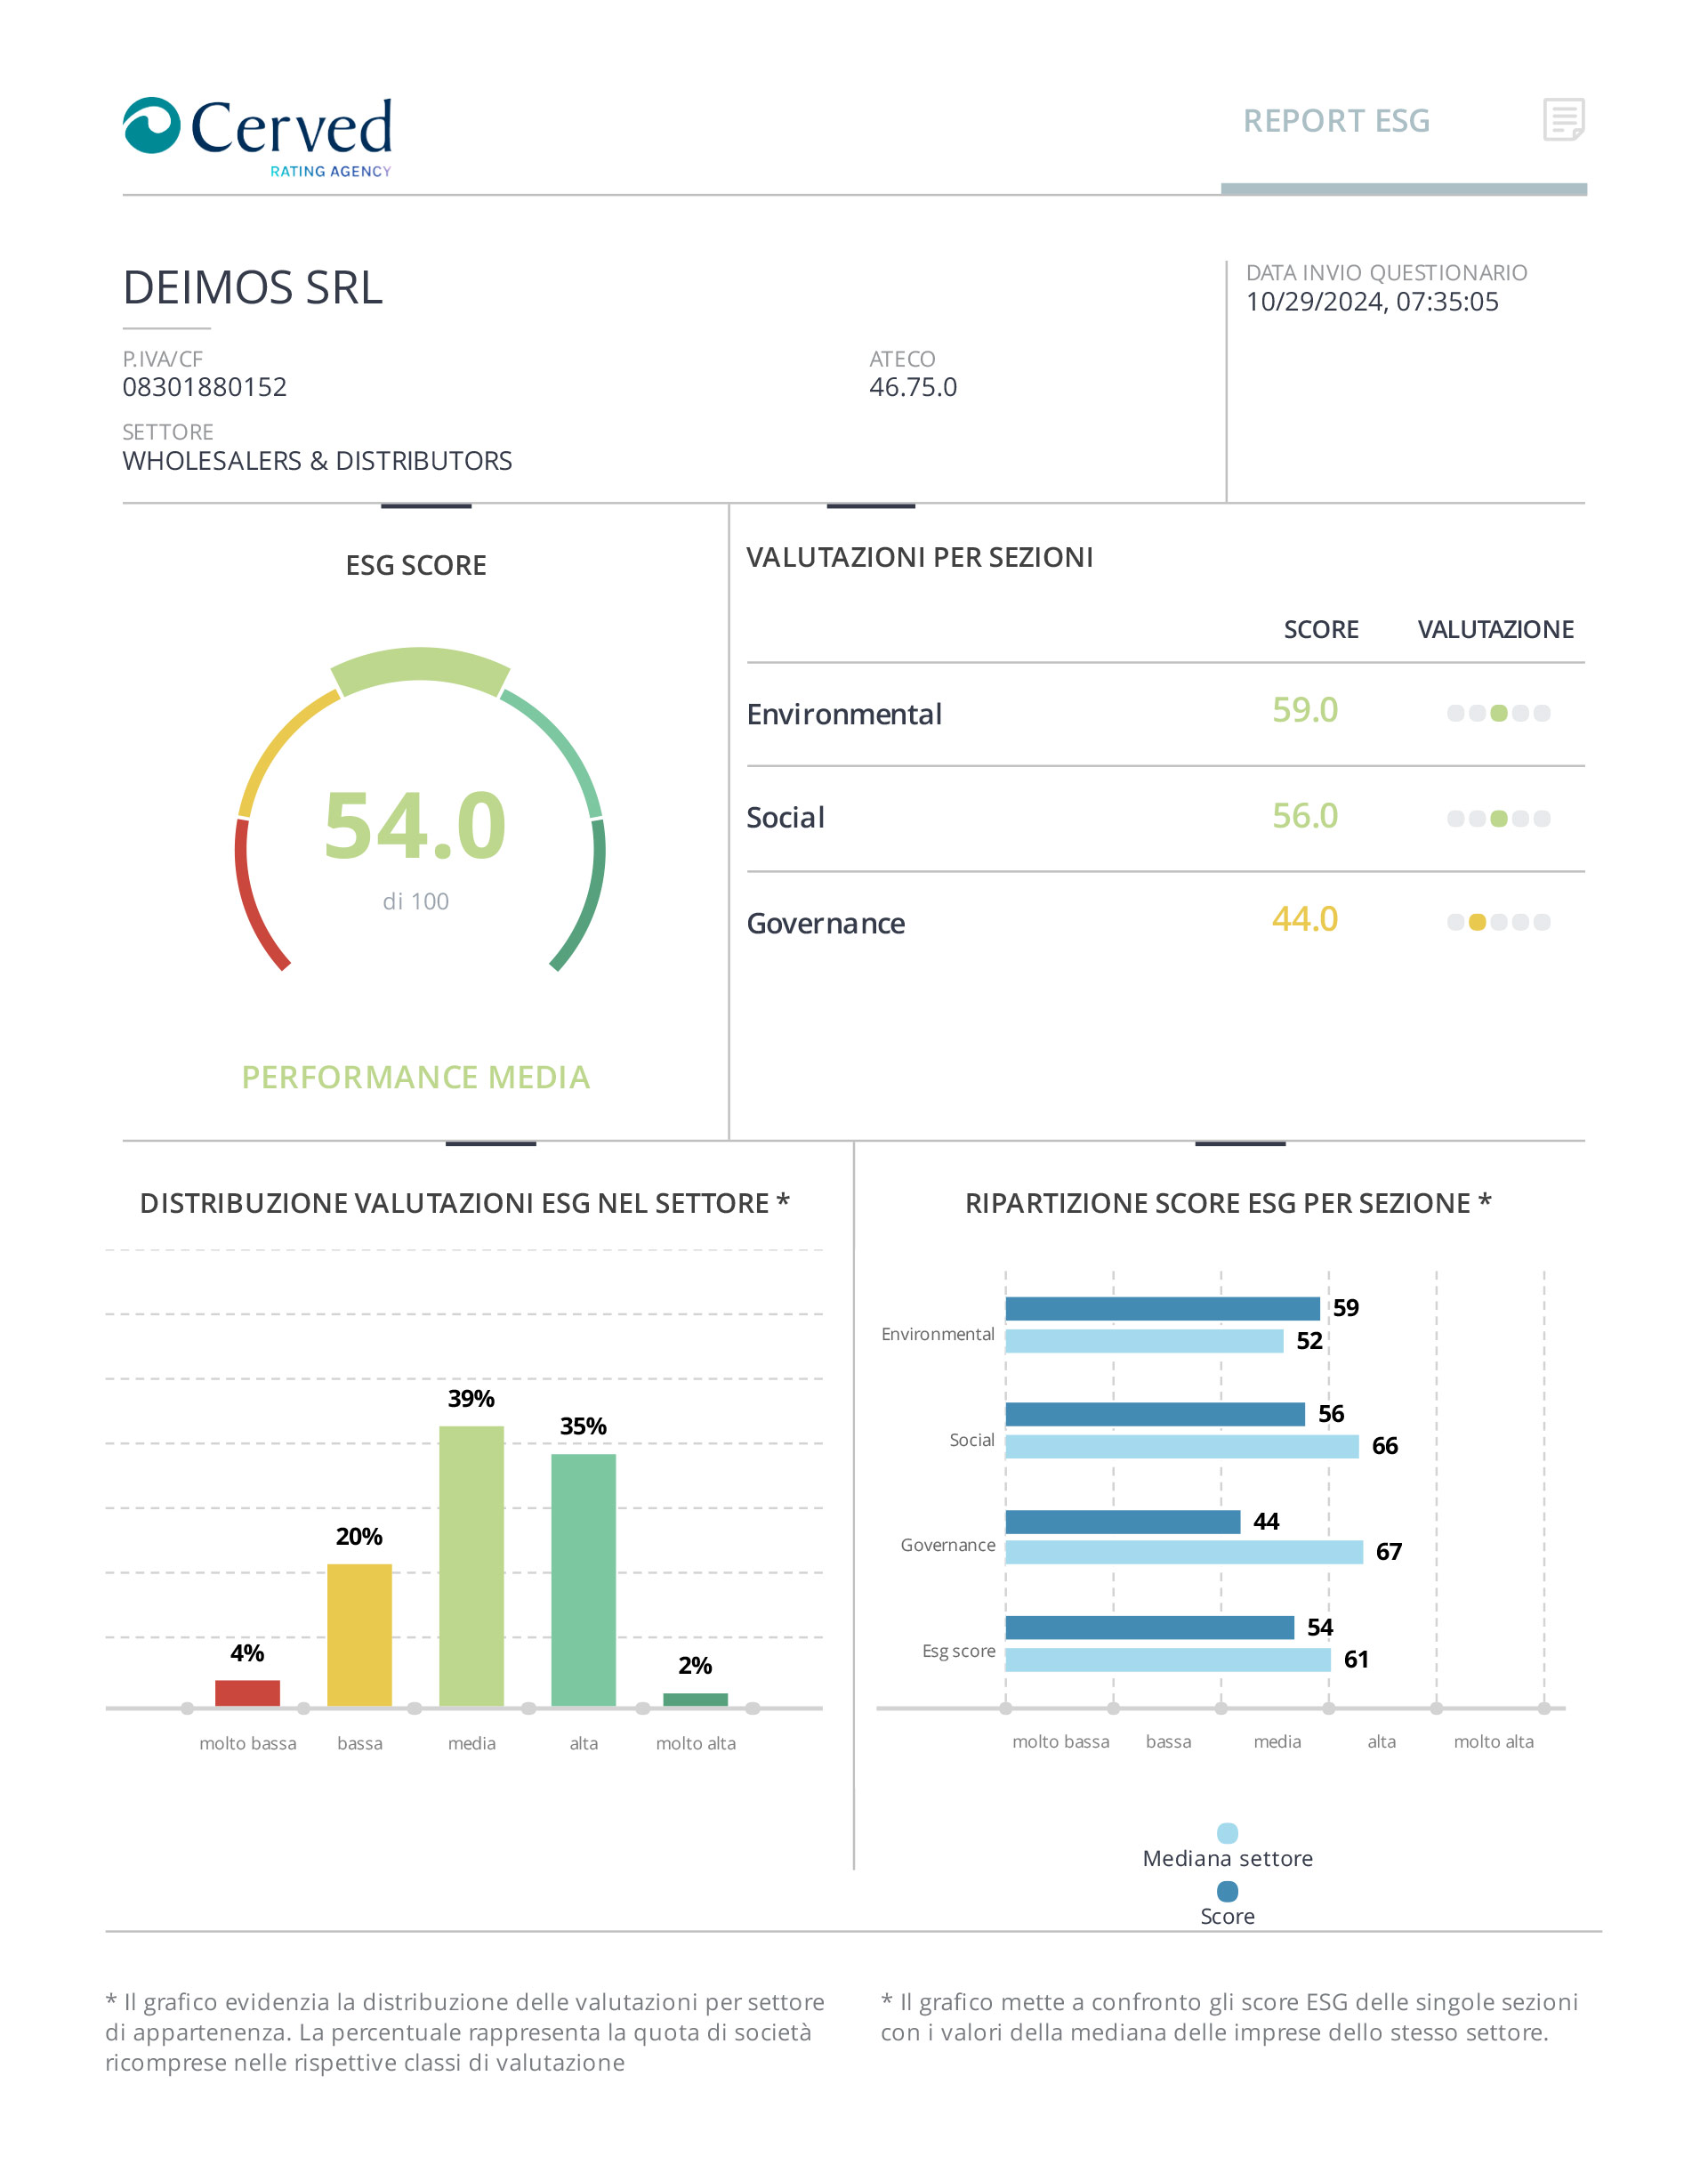This screenshot has width=1708, height=2173.
Task: Click the red molto bassa 4% bar
Action: pos(248,1692)
